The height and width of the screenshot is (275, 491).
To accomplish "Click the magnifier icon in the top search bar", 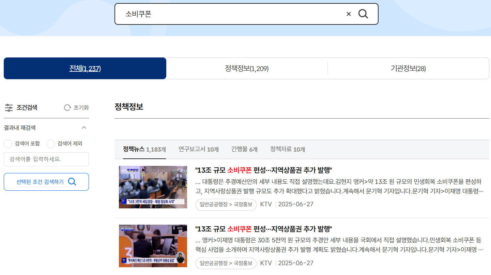I will coord(363,14).
